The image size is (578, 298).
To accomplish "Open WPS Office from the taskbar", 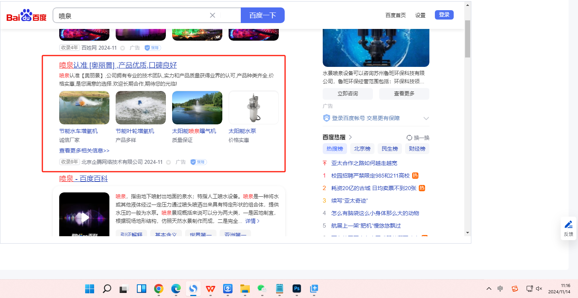I will click(211, 289).
